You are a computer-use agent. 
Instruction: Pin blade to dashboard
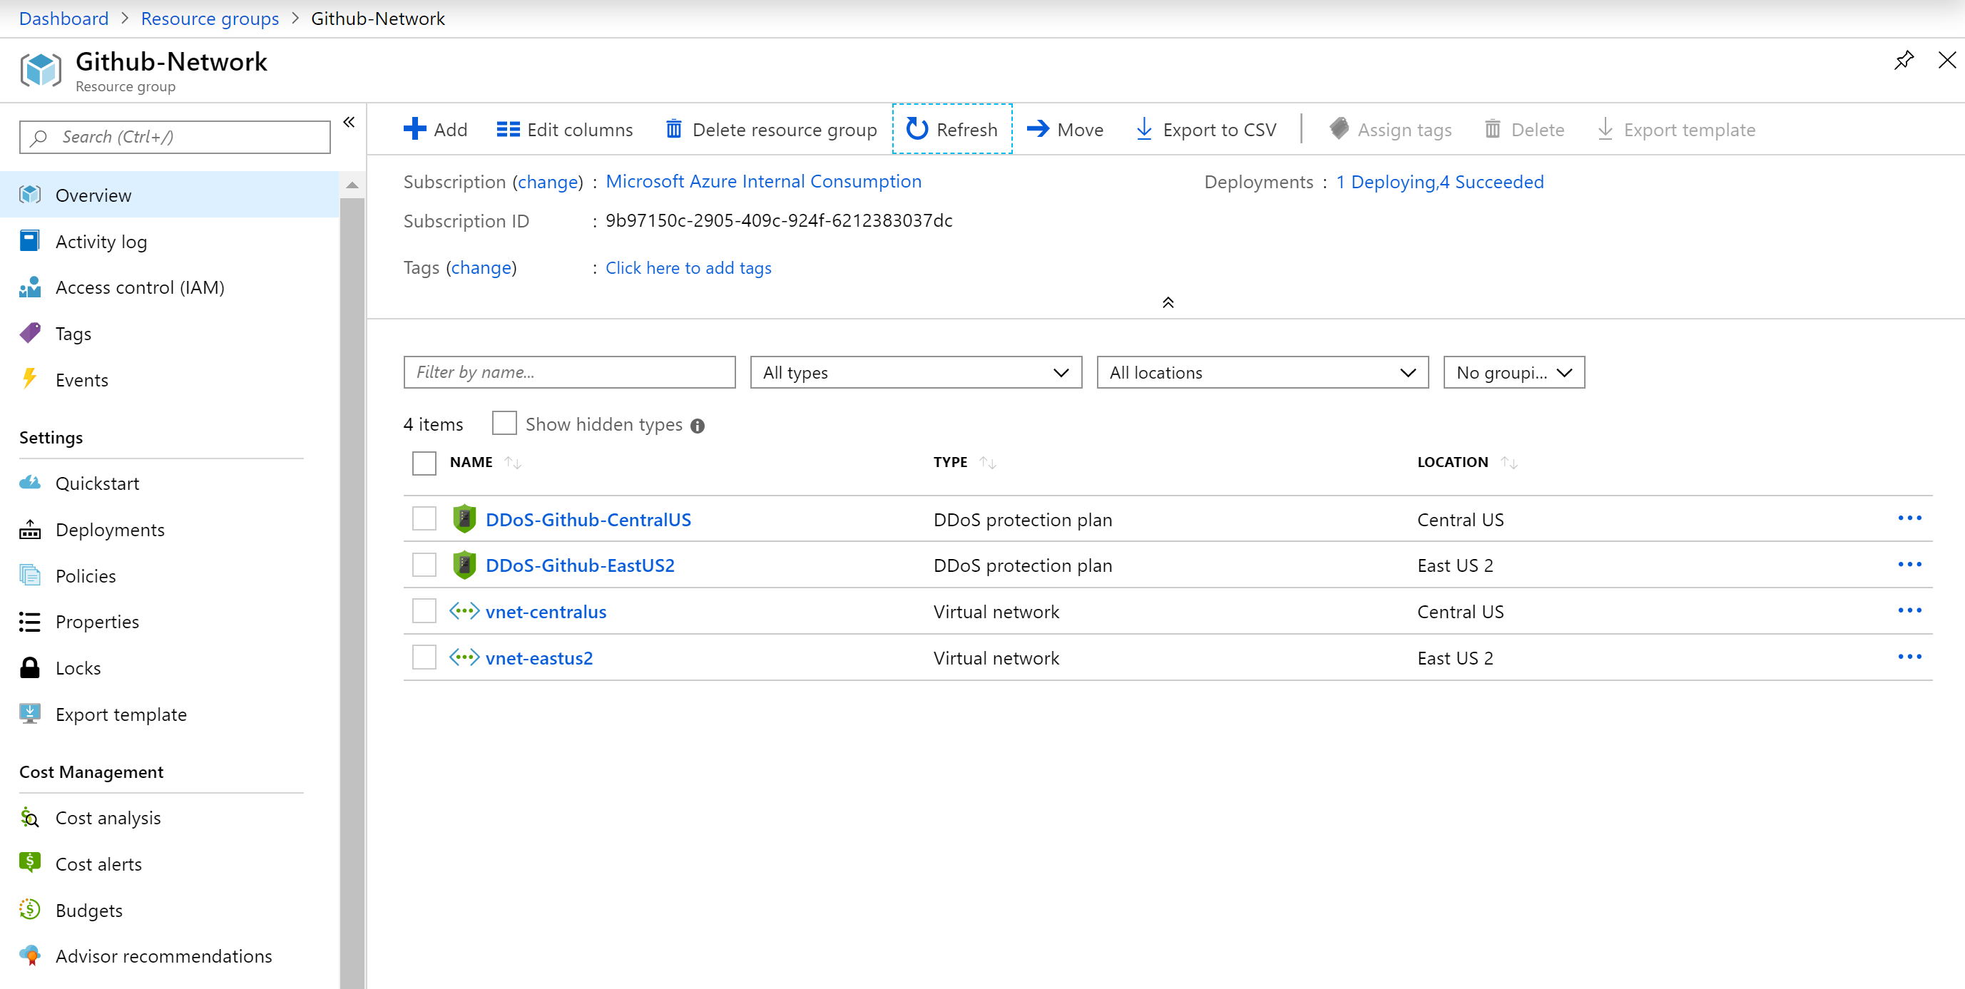point(1904,59)
